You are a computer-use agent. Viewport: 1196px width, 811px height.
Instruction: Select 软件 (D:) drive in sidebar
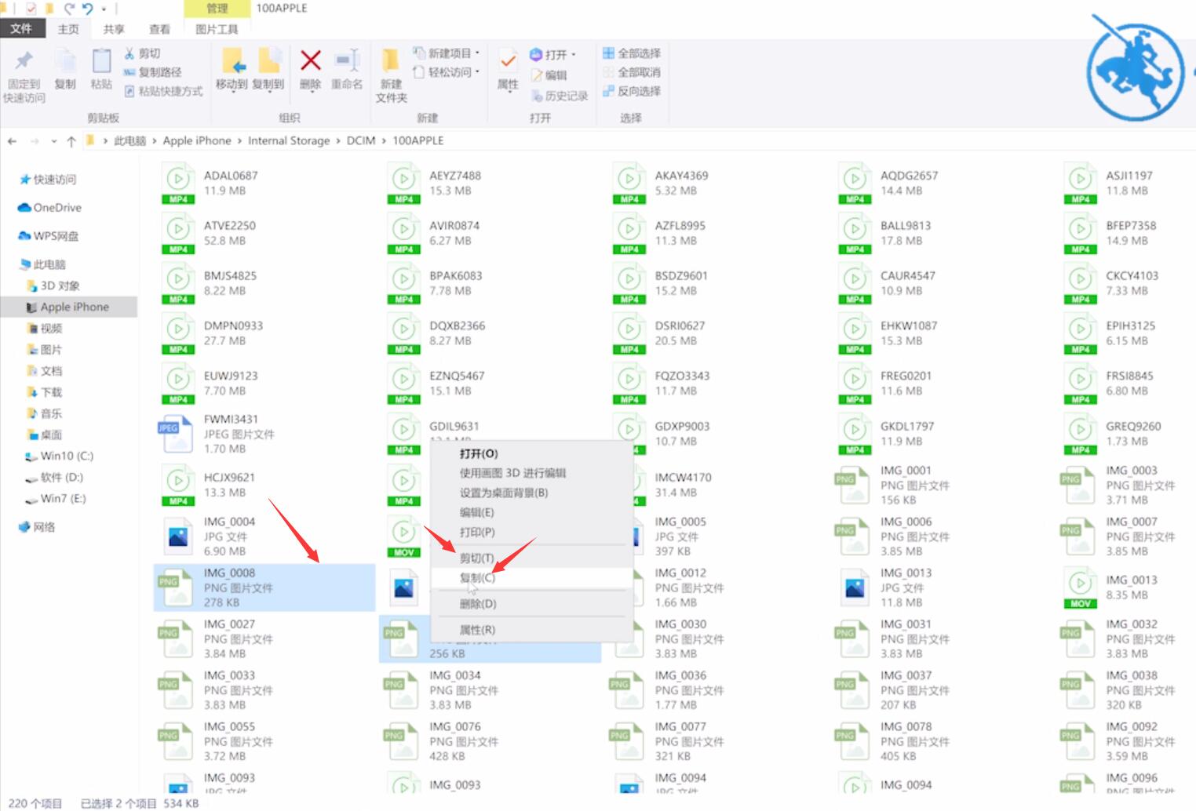pos(54,477)
